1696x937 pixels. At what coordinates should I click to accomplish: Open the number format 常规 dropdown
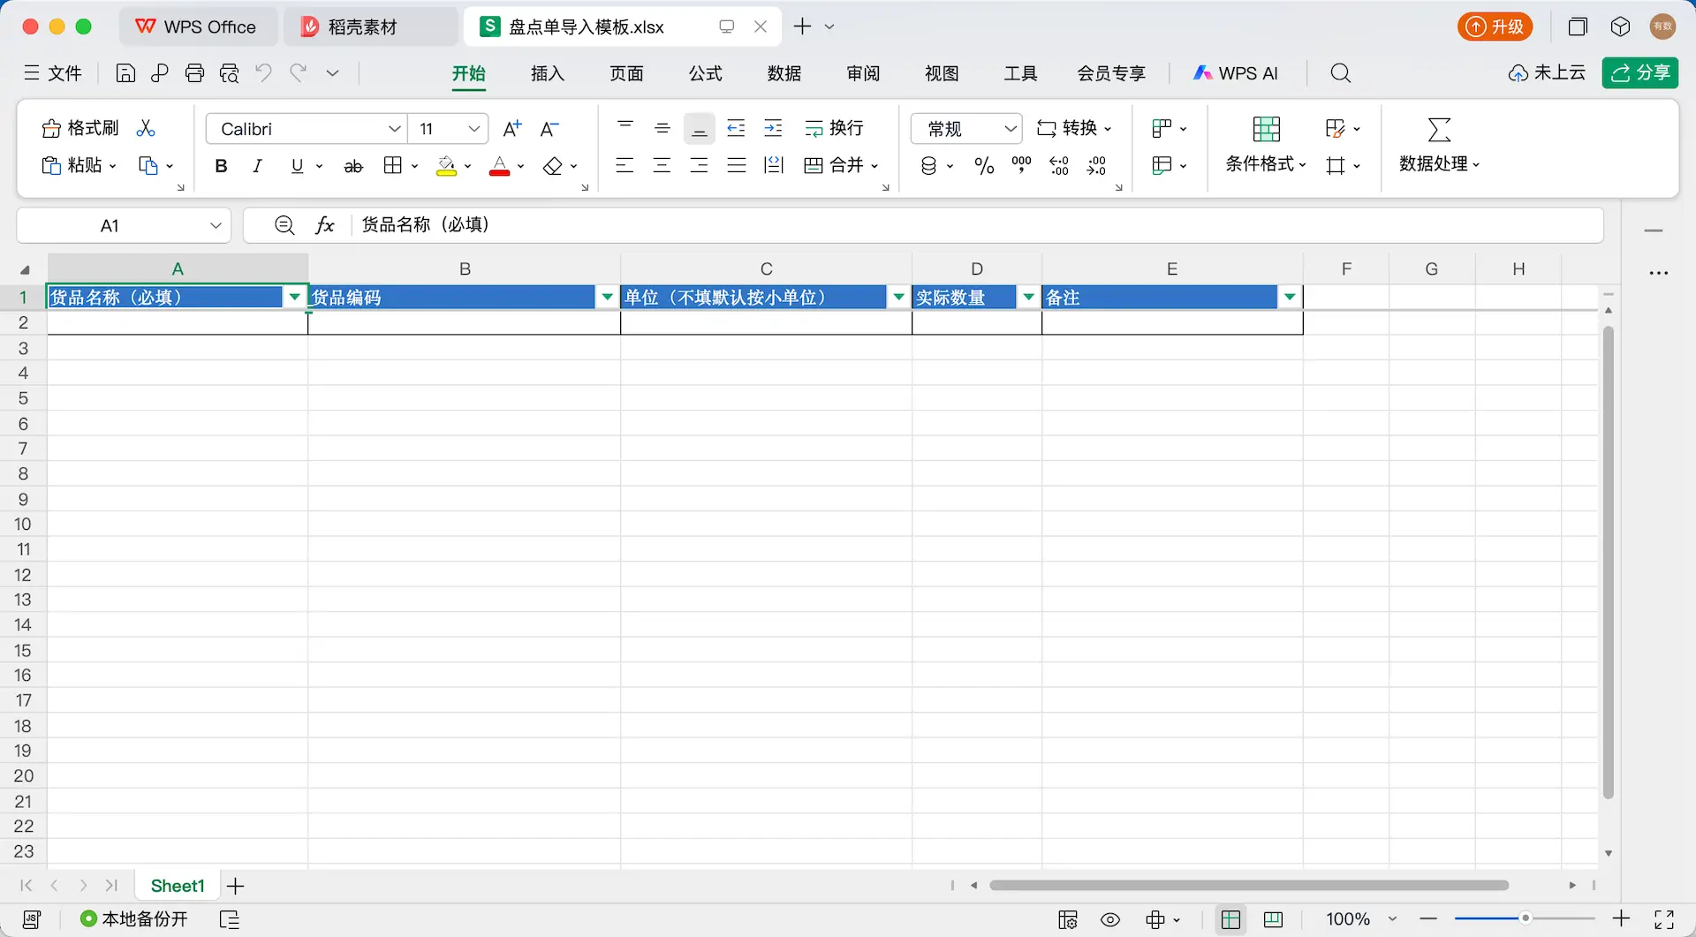pos(1011,129)
